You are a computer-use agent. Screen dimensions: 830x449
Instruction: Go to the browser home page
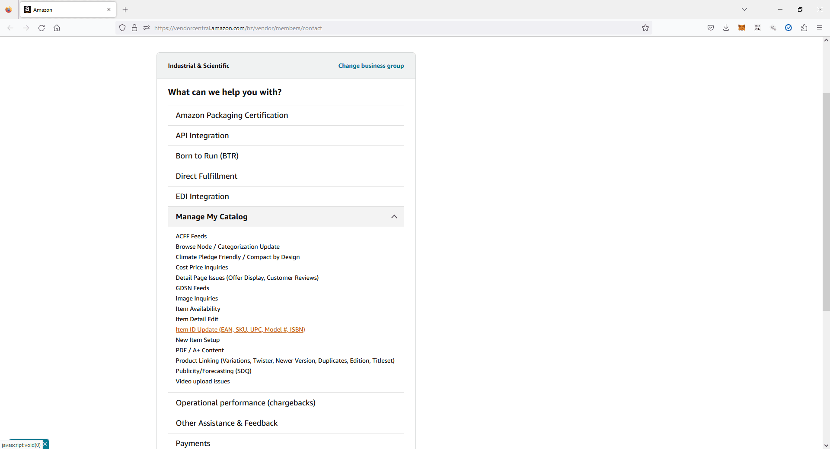57,28
